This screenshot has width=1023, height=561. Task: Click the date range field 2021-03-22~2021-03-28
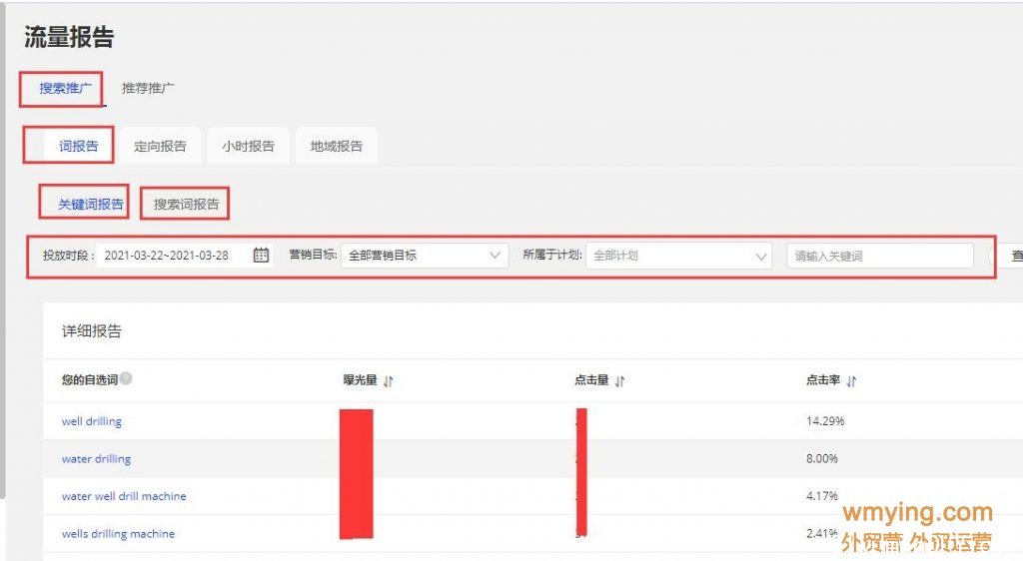click(185, 255)
